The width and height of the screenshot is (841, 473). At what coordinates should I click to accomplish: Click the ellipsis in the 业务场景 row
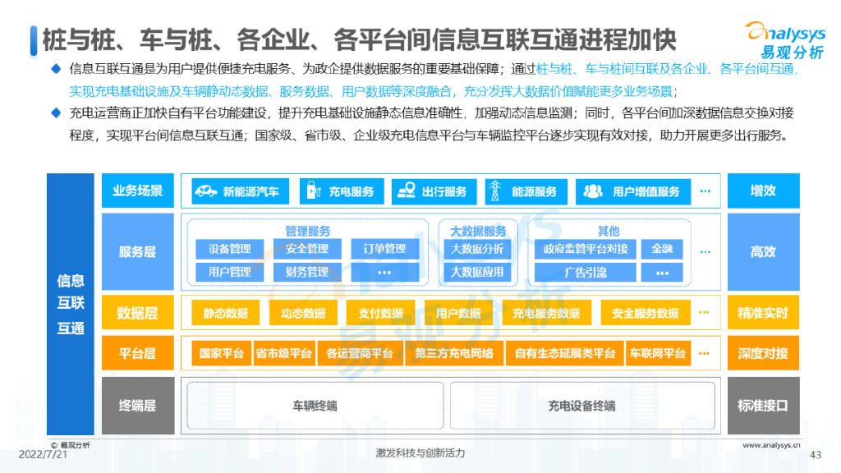(x=705, y=191)
